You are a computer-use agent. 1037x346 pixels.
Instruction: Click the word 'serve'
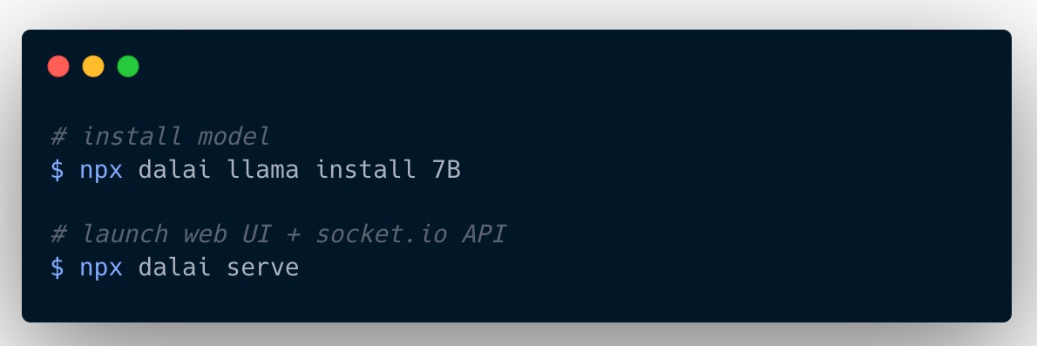coord(263,268)
